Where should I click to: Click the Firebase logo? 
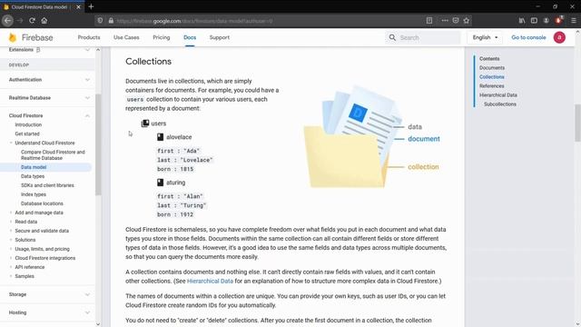point(31,37)
